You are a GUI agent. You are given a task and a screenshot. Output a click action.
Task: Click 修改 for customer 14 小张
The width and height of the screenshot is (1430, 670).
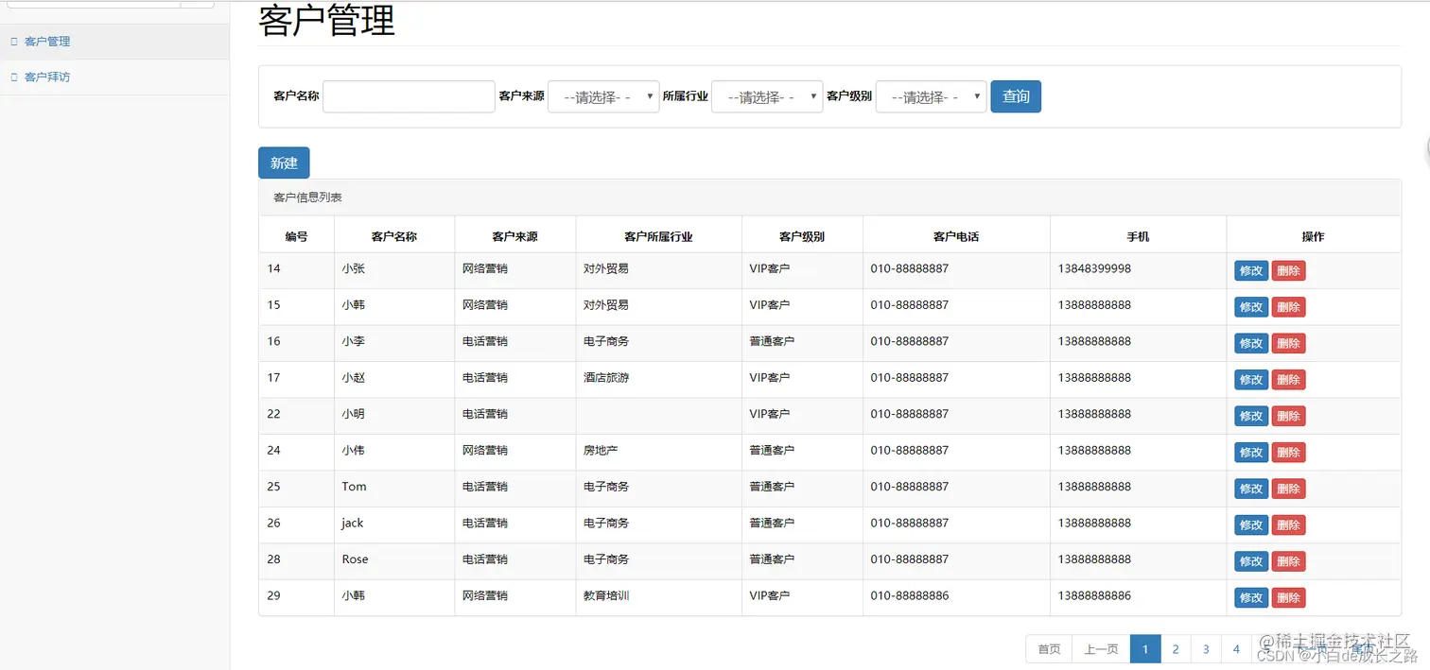[x=1251, y=271]
